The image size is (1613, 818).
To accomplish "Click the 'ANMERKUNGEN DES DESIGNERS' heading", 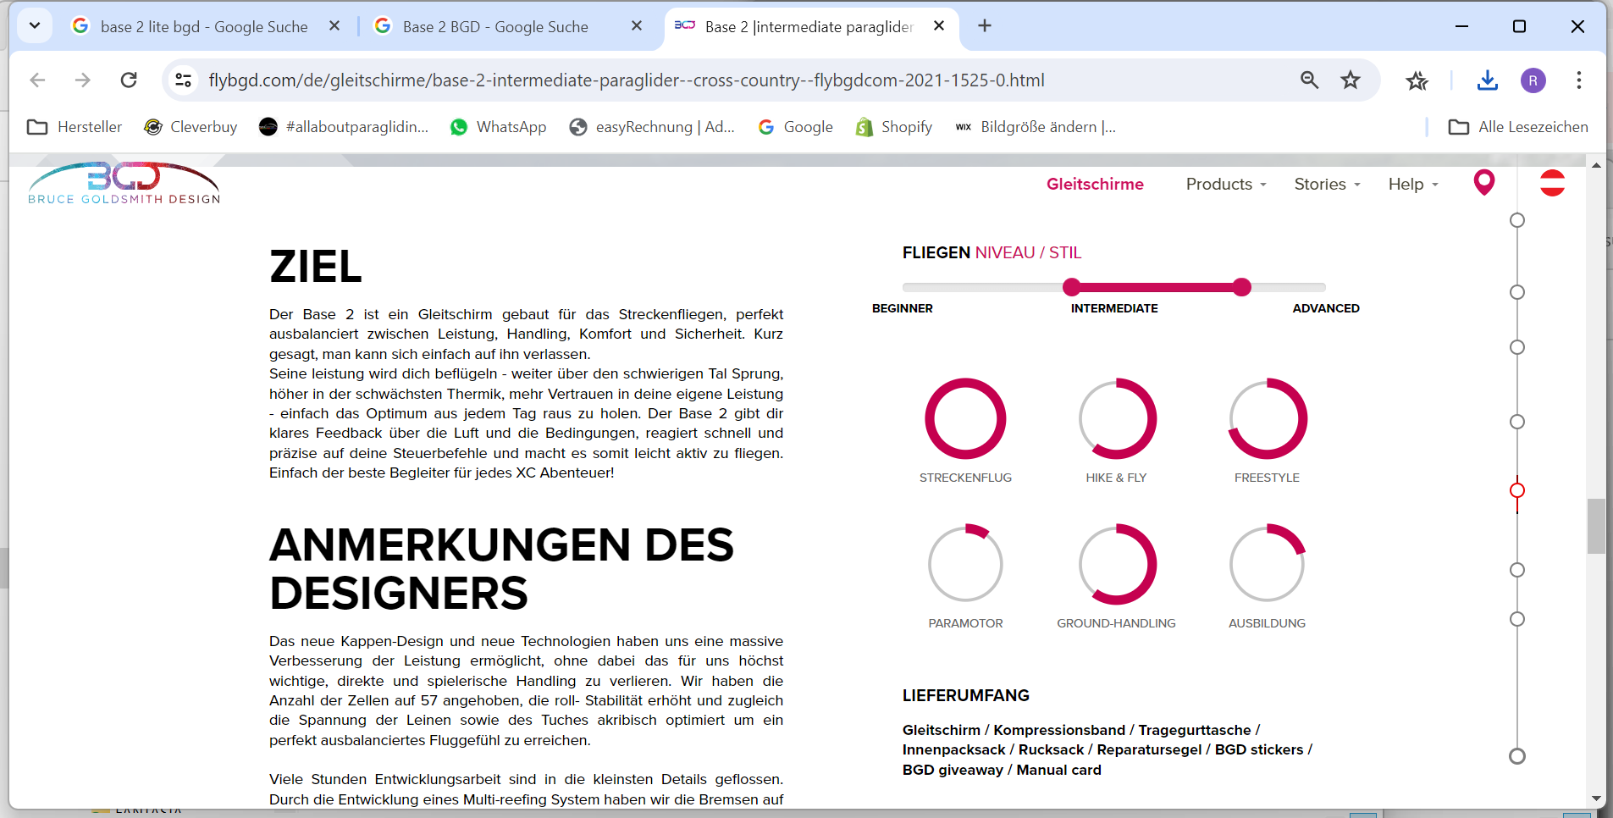I will tap(501, 568).
